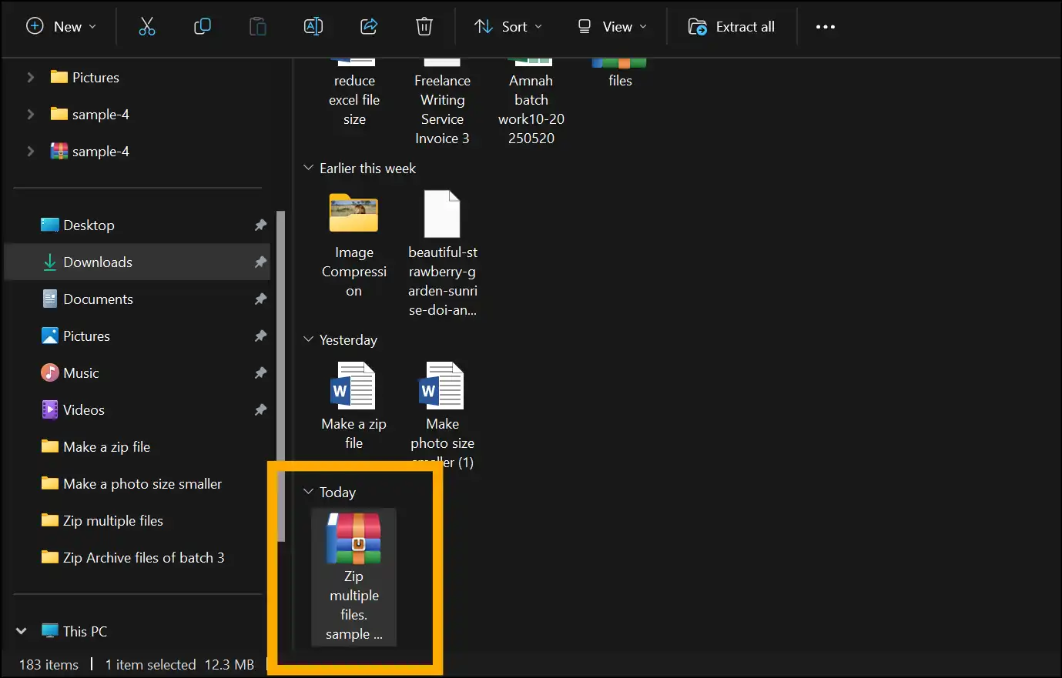Viewport: 1062px width, 678px height.
Task: Select the reduce excel file size item
Action: [x=354, y=94]
